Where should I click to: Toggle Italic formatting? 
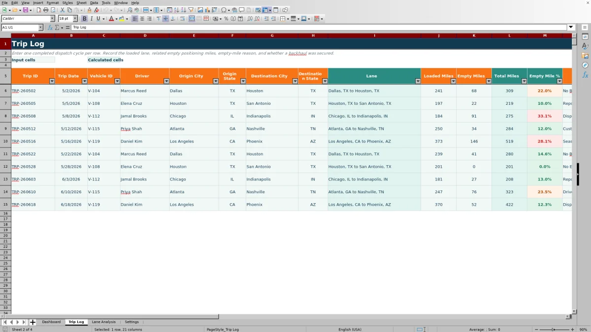91,19
